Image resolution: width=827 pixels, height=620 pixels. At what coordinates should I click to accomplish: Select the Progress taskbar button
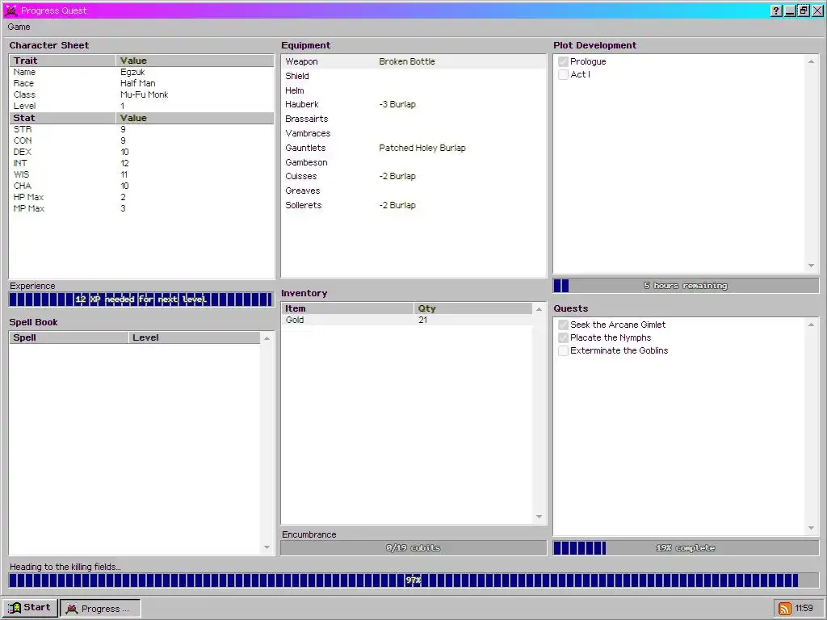[x=100, y=608]
